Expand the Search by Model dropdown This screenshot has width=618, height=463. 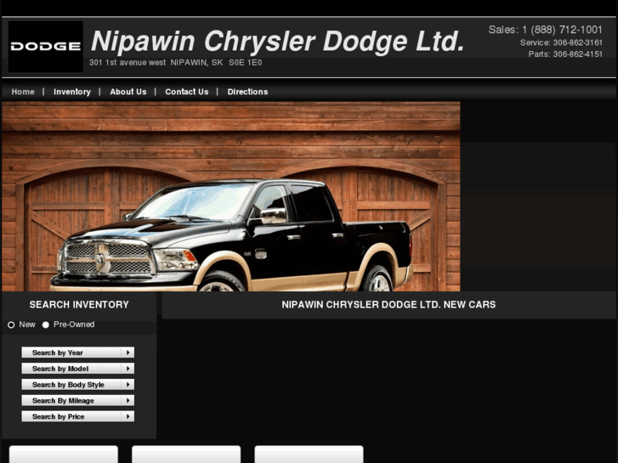click(x=77, y=369)
